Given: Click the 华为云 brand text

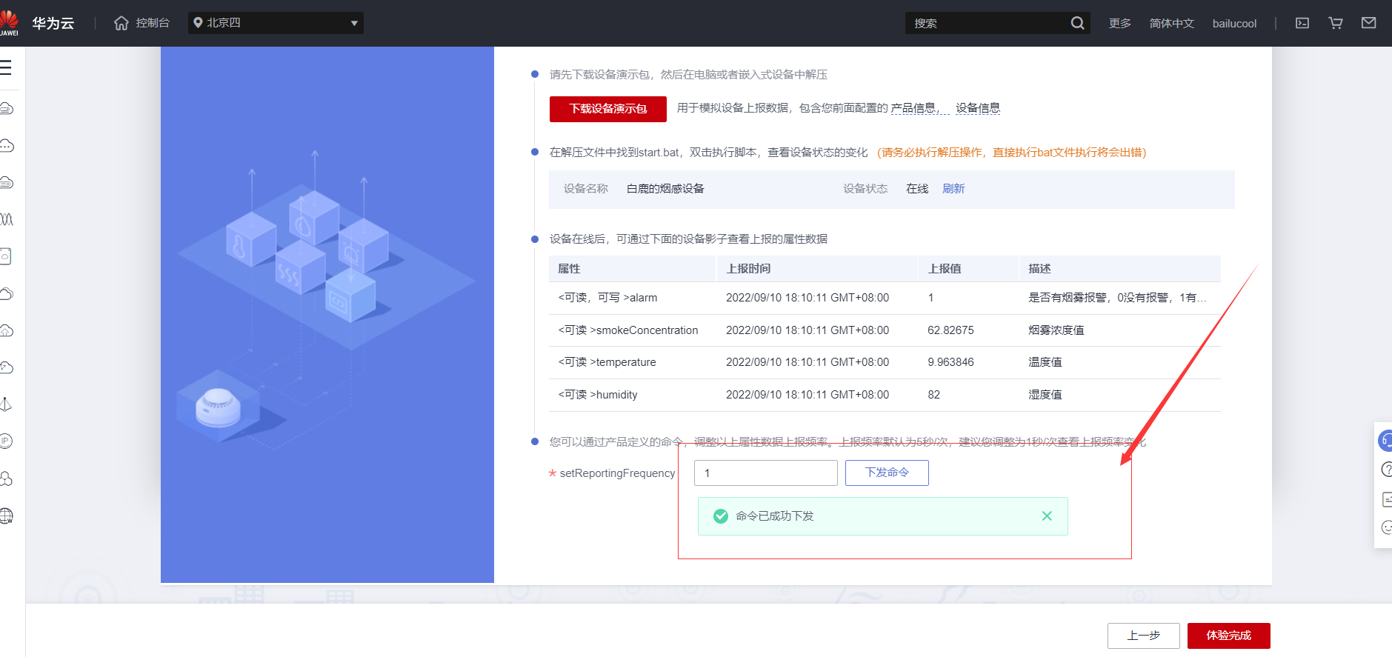Looking at the screenshot, I should (53, 24).
